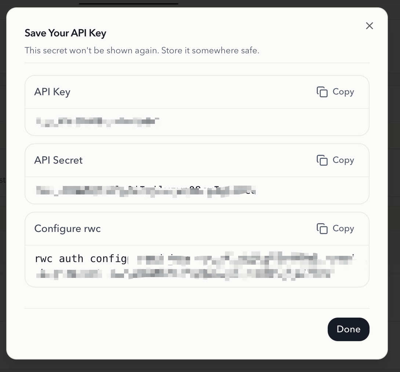
Task: Click the 'This secret won't be shown again' notice
Action: 142,50
